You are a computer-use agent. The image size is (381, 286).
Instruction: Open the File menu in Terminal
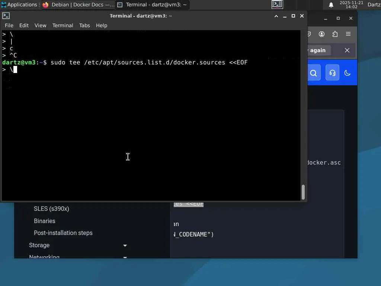coord(9,25)
